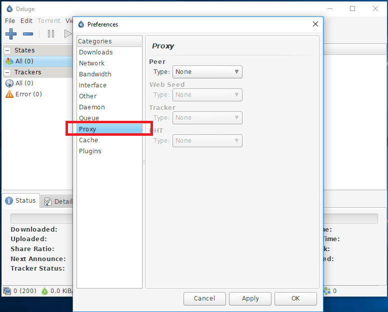The height and width of the screenshot is (312, 388).
Task: Select the Queue category
Action: click(109, 118)
